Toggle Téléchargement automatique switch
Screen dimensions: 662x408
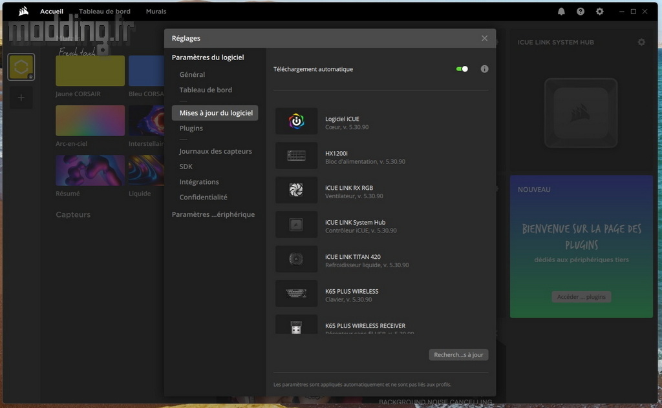tap(462, 68)
